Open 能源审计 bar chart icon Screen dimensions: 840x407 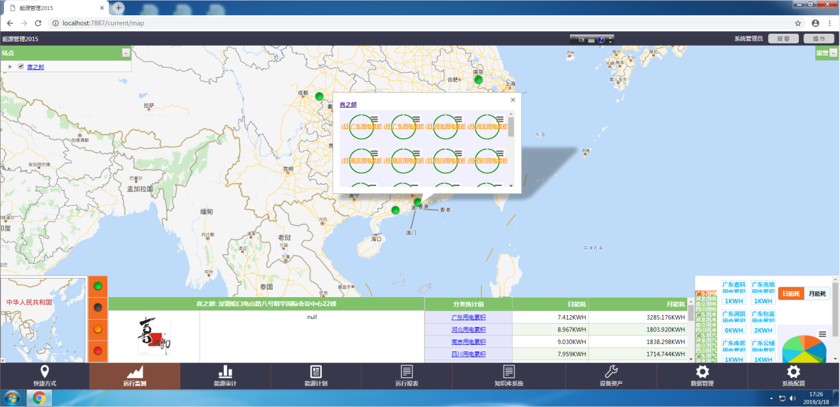(225, 372)
